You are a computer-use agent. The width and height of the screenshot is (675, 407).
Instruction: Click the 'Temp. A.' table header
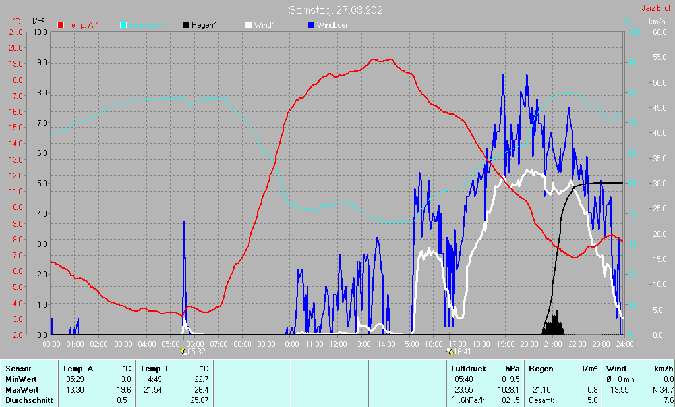(x=78, y=369)
